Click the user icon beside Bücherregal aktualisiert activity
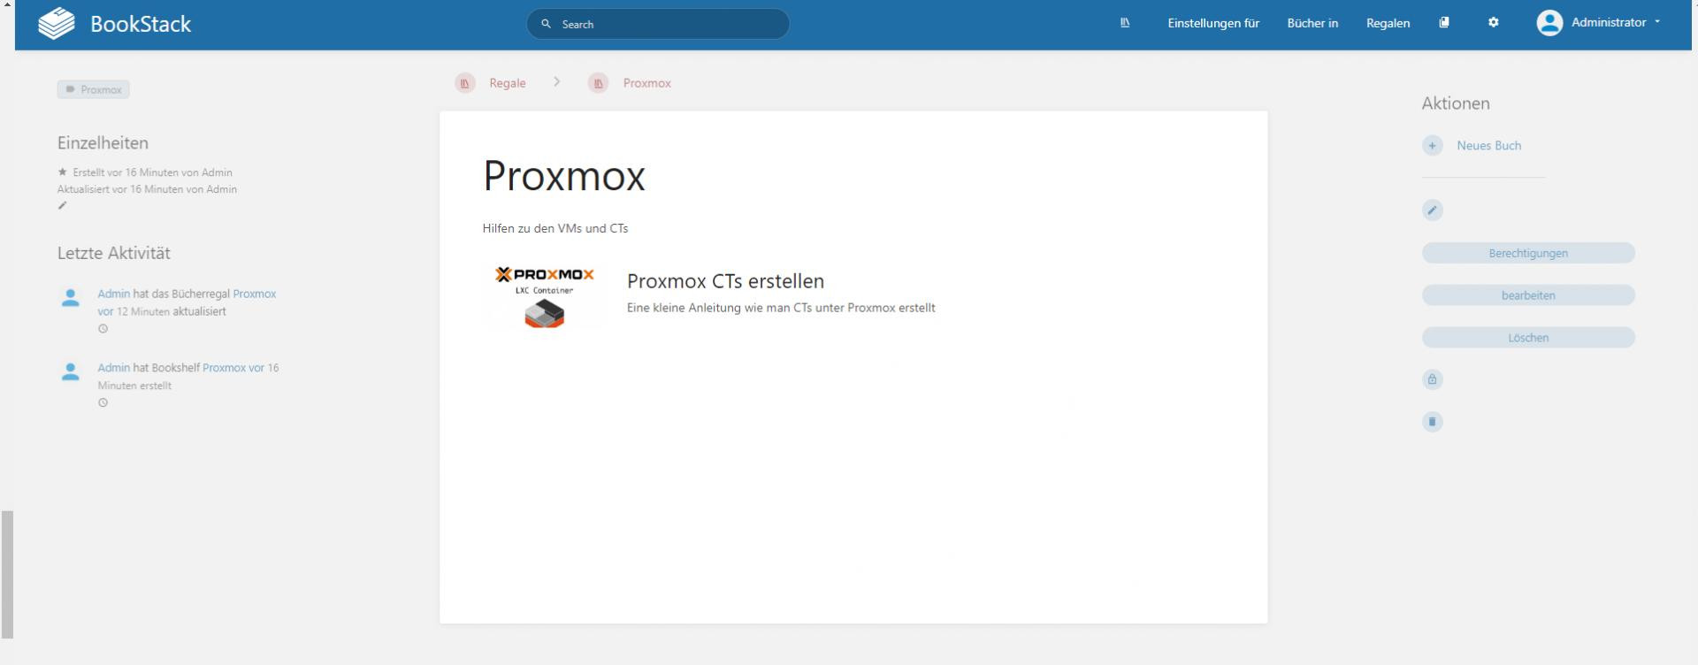Screen dimensions: 1698x665 71,298
